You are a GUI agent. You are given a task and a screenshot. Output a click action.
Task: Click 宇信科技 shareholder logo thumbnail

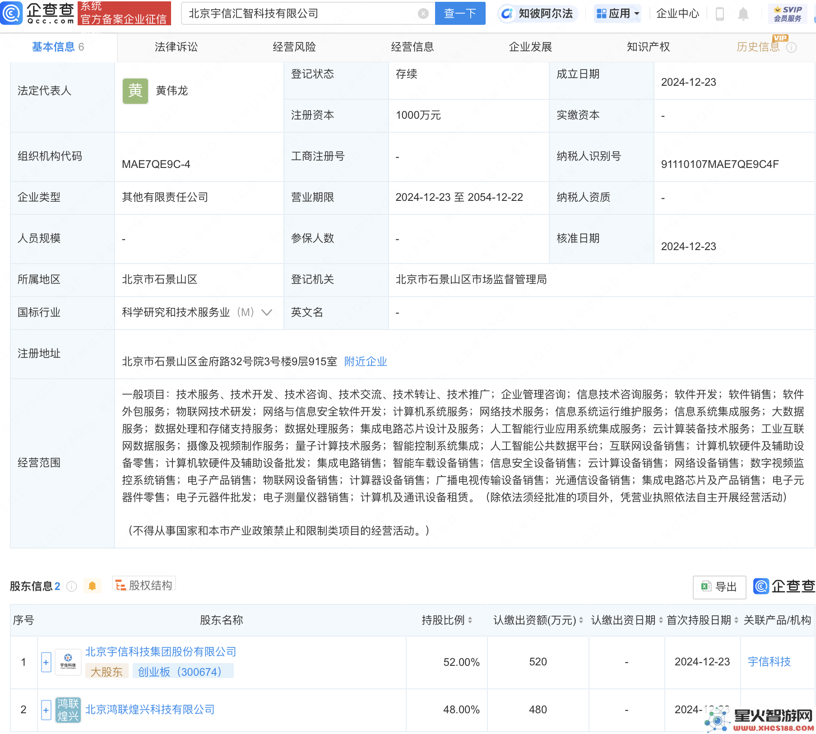(68, 662)
